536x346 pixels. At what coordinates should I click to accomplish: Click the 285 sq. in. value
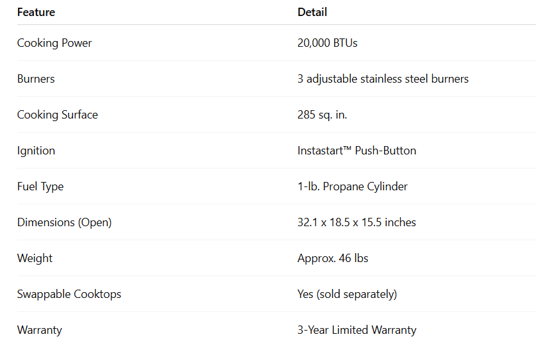[322, 115]
